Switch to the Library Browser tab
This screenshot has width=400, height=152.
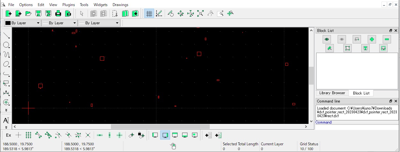(332, 93)
